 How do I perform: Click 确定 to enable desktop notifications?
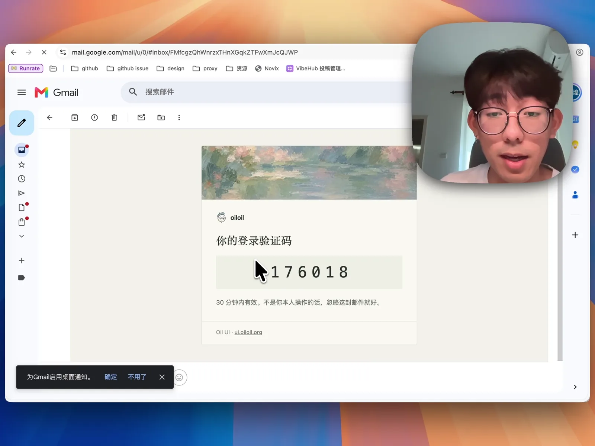(x=110, y=377)
